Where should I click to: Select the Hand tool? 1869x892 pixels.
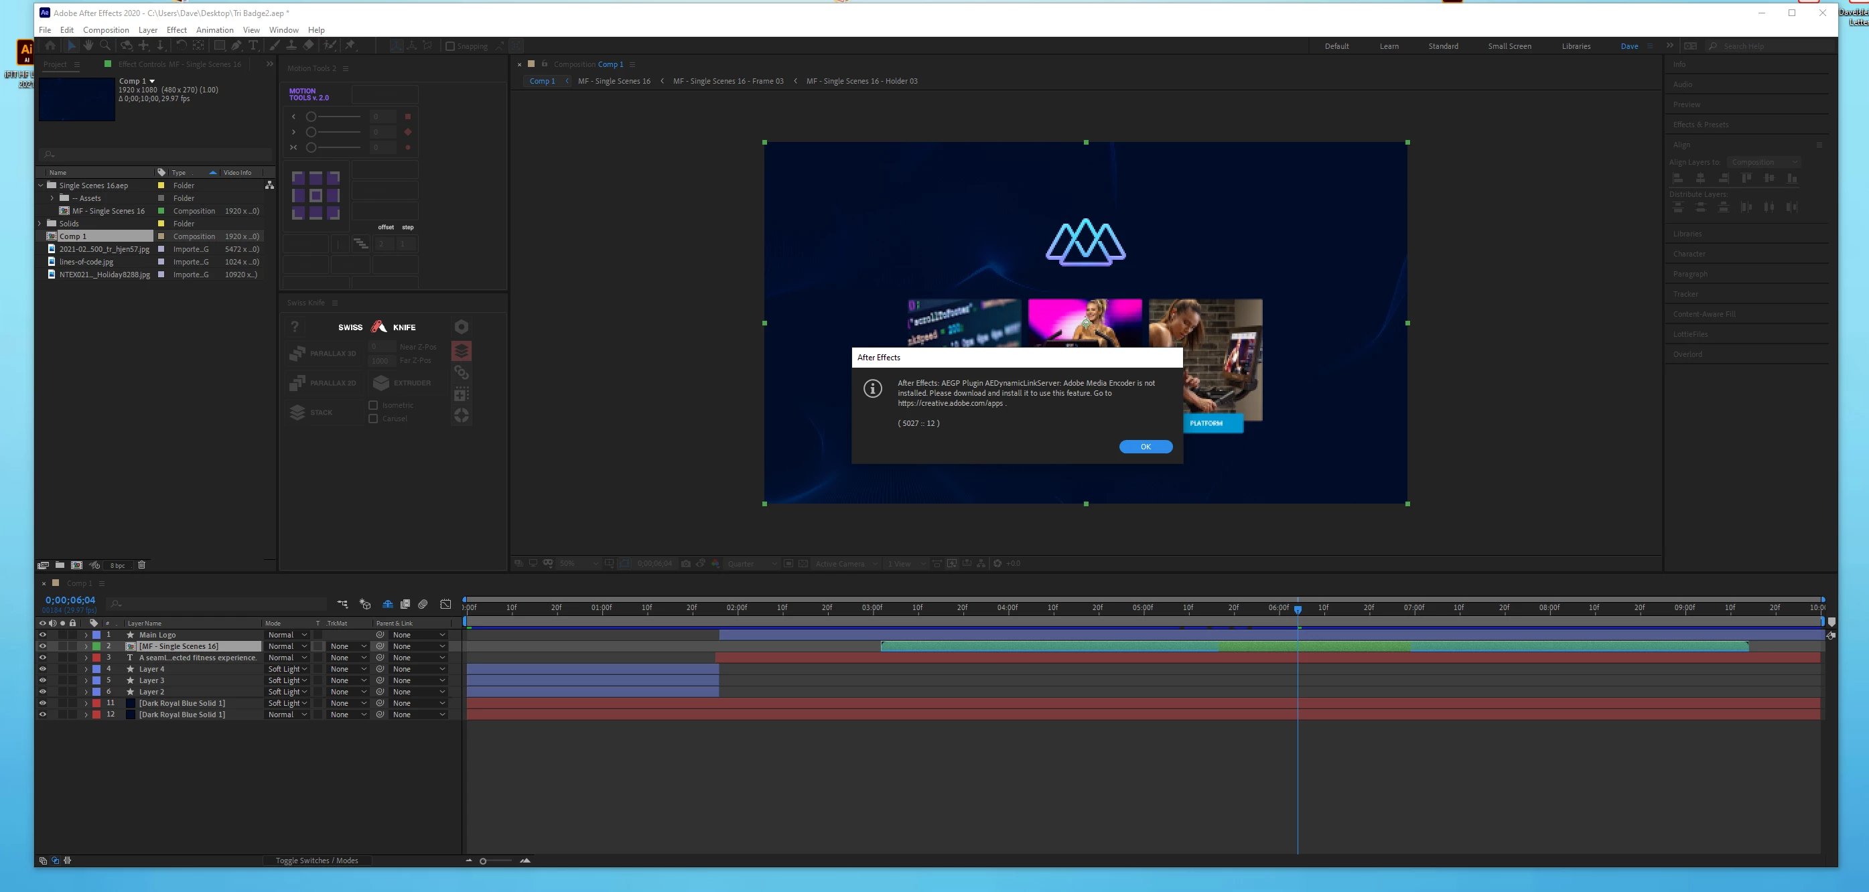[88, 46]
